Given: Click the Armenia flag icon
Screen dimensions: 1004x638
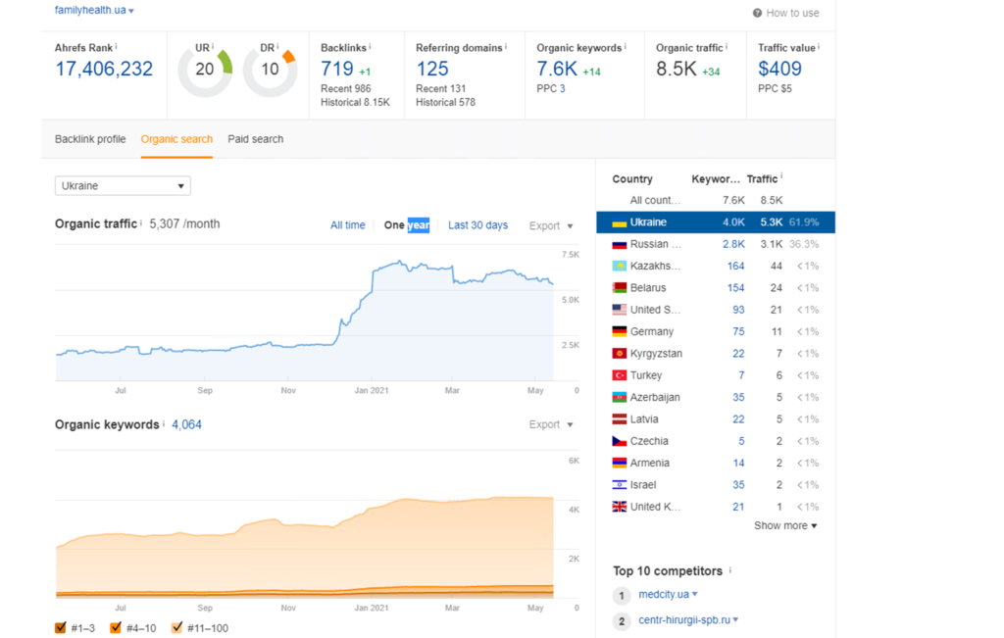Looking at the screenshot, I should [x=620, y=463].
